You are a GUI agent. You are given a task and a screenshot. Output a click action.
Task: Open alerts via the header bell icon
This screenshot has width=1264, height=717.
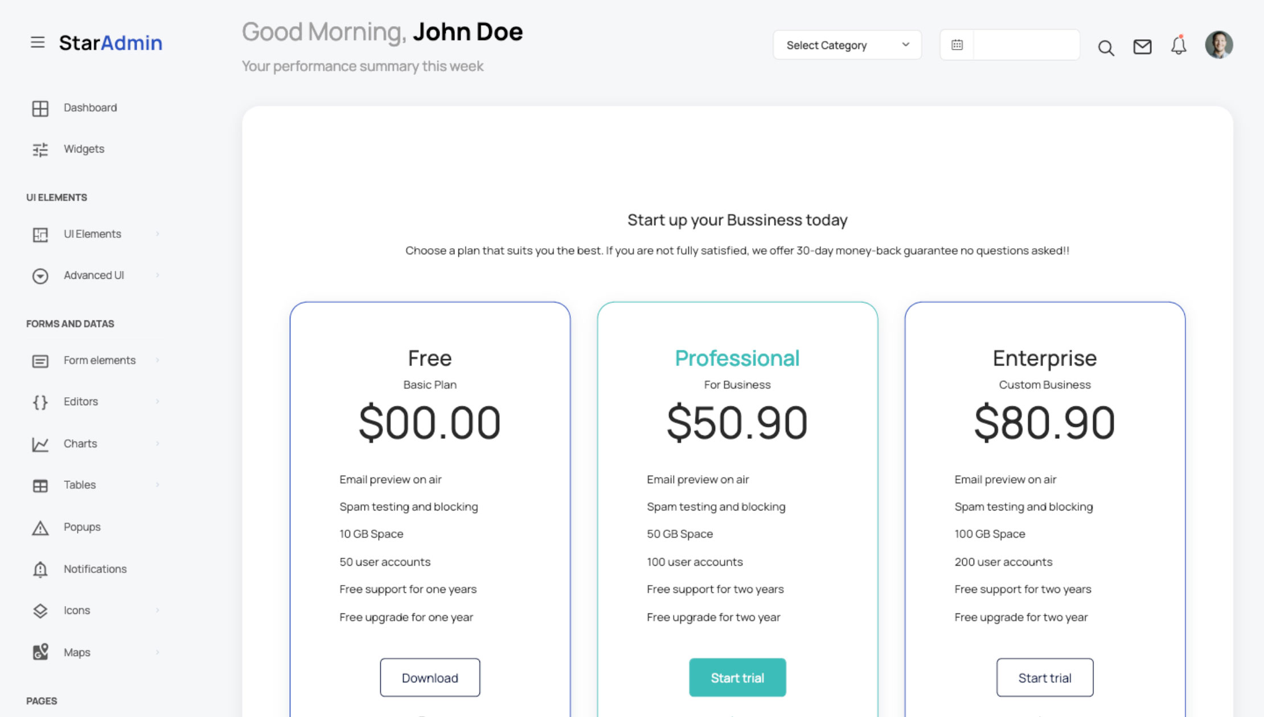tap(1179, 45)
